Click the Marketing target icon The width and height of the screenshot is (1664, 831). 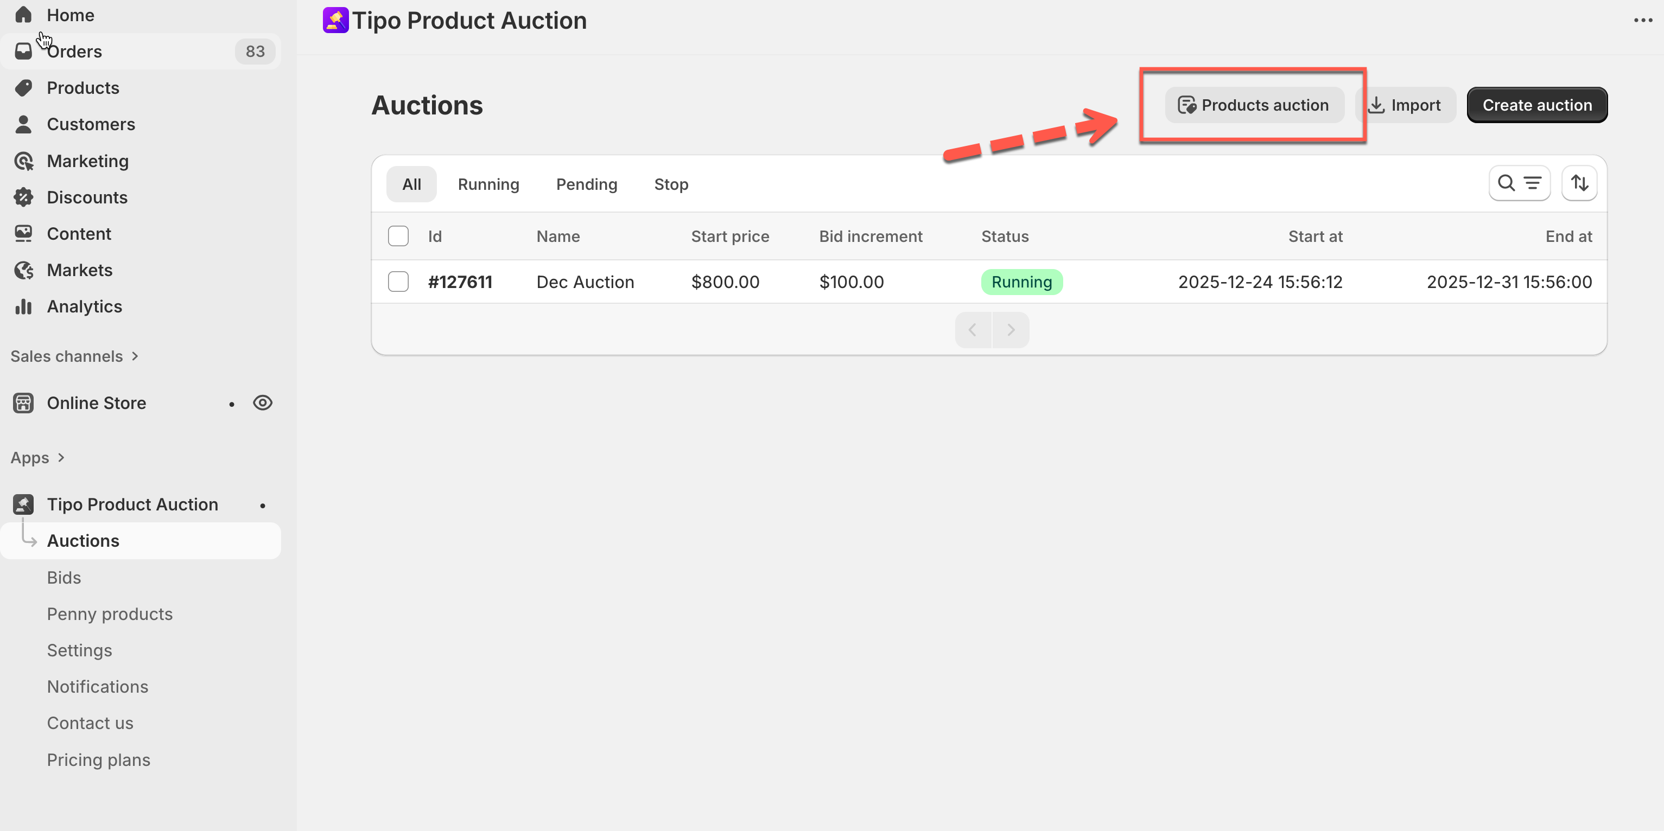[x=23, y=161]
